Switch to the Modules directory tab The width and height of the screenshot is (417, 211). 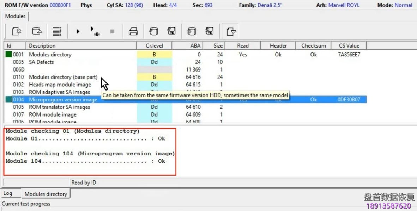(x=46, y=193)
